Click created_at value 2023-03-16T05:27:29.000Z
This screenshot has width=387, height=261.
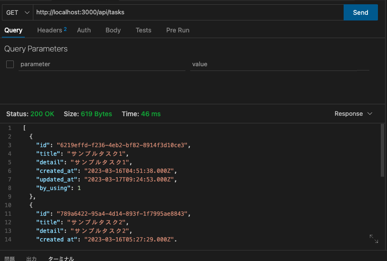tap(129, 239)
